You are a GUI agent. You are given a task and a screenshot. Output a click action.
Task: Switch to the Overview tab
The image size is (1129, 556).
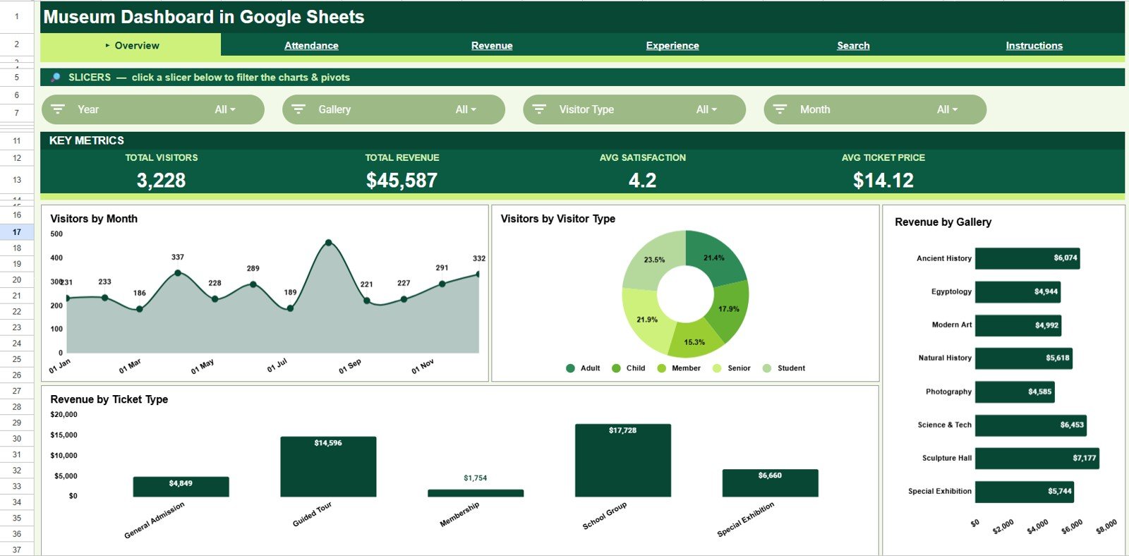(x=131, y=45)
